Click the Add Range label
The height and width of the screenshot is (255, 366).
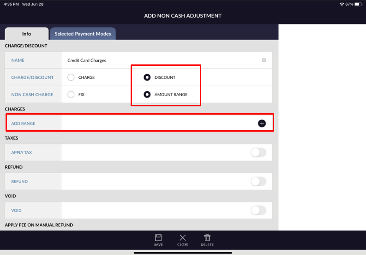pos(23,123)
